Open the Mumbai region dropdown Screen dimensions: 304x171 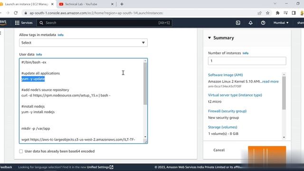(281, 23)
